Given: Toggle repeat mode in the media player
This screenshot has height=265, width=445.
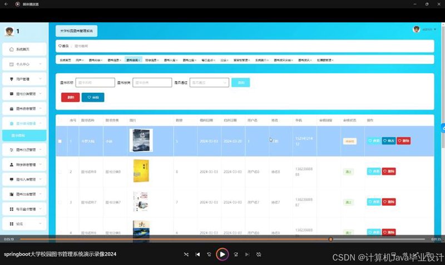Looking at the screenshot, I should (259, 254).
